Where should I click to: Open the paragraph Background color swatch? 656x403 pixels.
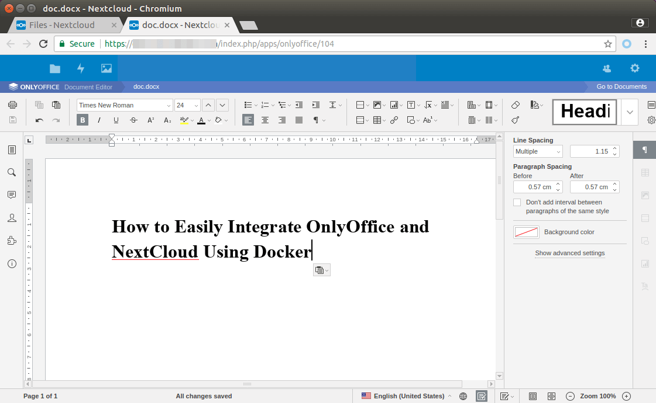(526, 232)
